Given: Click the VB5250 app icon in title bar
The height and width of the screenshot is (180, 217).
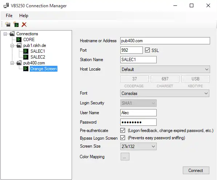Looking at the screenshot, I should point(6,6).
